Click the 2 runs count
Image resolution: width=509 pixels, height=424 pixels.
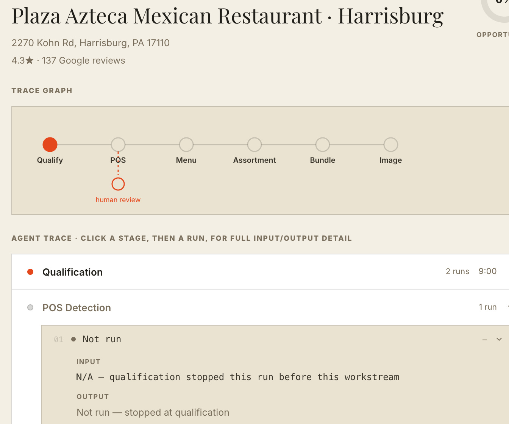457,271
